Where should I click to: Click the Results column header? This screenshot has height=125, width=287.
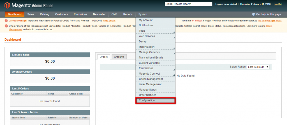[x=57, y=117]
